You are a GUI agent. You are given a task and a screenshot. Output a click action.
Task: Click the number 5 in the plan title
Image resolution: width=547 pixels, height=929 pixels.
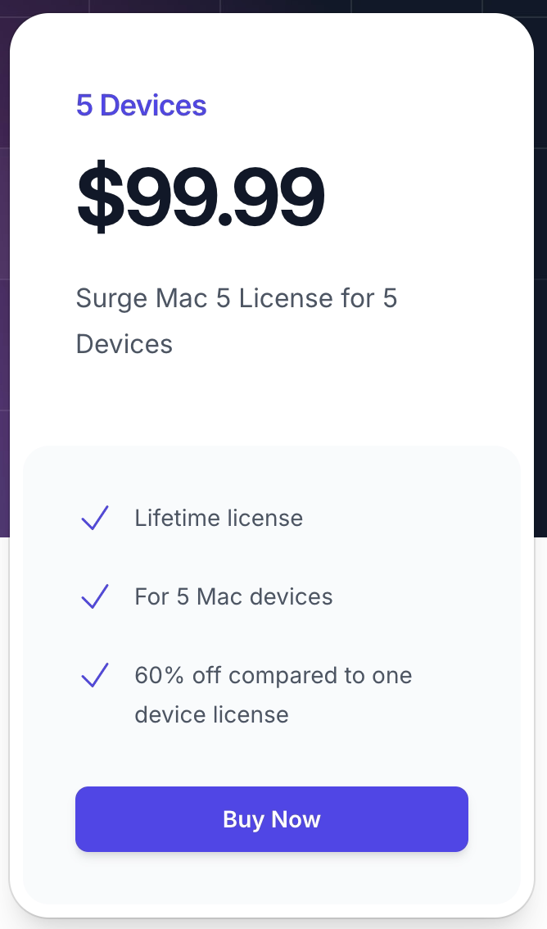[84, 106]
